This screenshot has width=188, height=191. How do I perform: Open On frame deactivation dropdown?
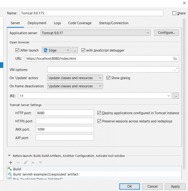[x=75, y=86]
